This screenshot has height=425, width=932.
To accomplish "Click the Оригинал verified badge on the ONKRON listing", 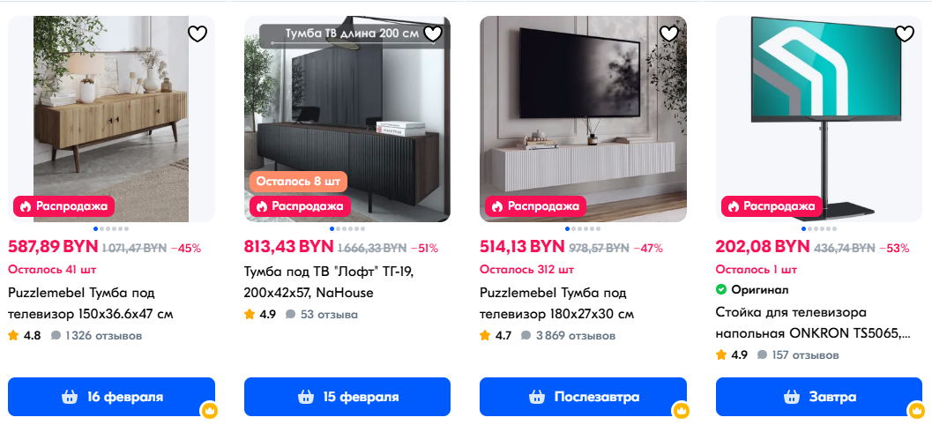I will point(752,290).
